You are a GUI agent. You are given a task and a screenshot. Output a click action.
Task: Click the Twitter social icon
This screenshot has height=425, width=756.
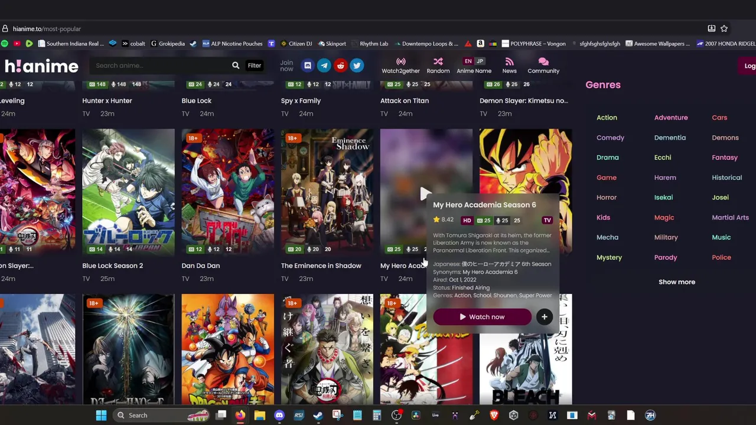[357, 66]
